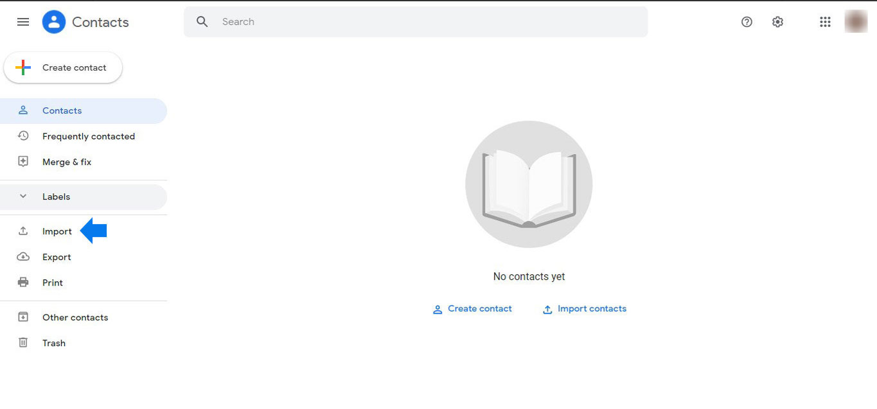Image resolution: width=877 pixels, height=409 pixels.
Task: Open the Google apps grid
Action: click(826, 22)
